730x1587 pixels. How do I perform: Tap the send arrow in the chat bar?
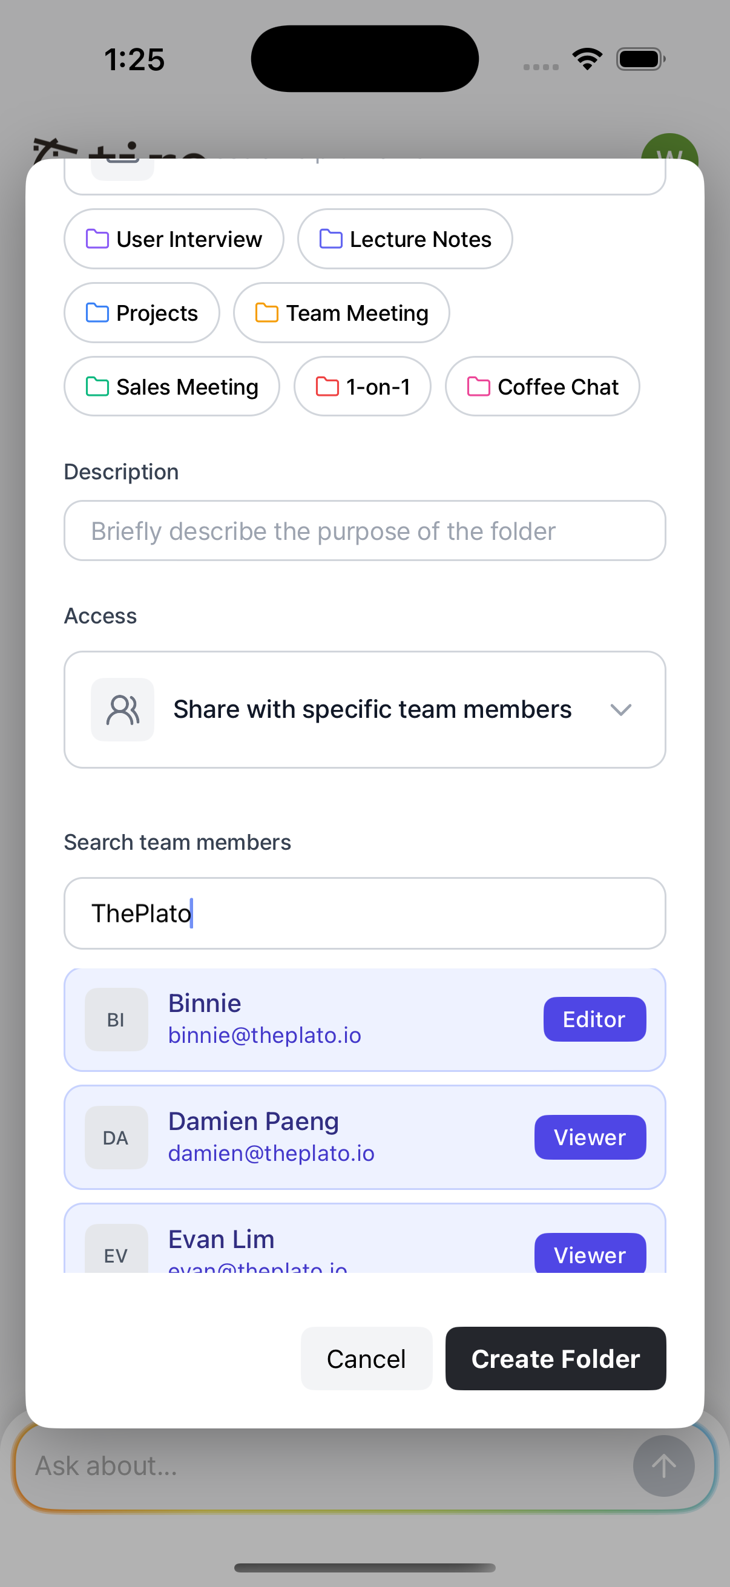(663, 1466)
